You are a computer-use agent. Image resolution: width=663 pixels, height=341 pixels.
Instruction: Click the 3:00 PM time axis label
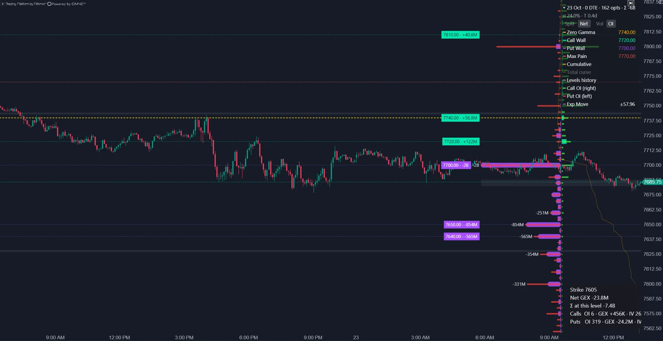pyautogui.click(x=184, y=338)
